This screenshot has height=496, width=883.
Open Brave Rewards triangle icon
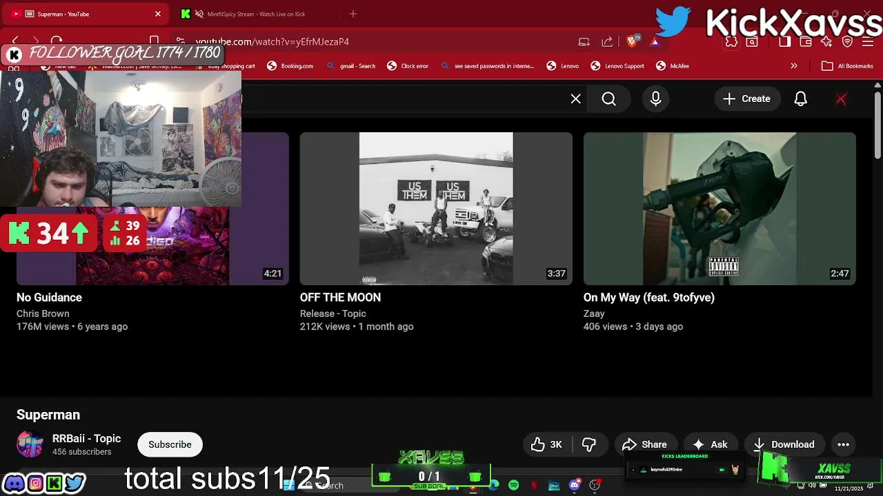tap(654, 41)
